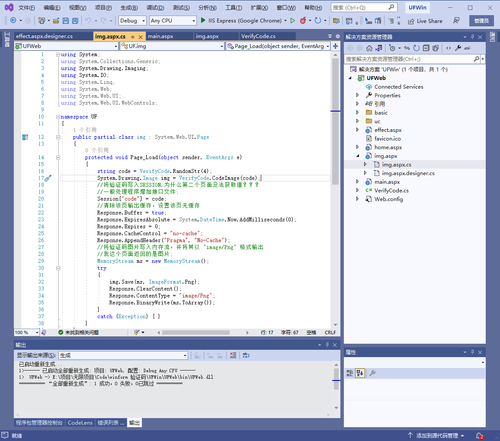
Task: Click the 管理员 button
Action: point(481,21)
